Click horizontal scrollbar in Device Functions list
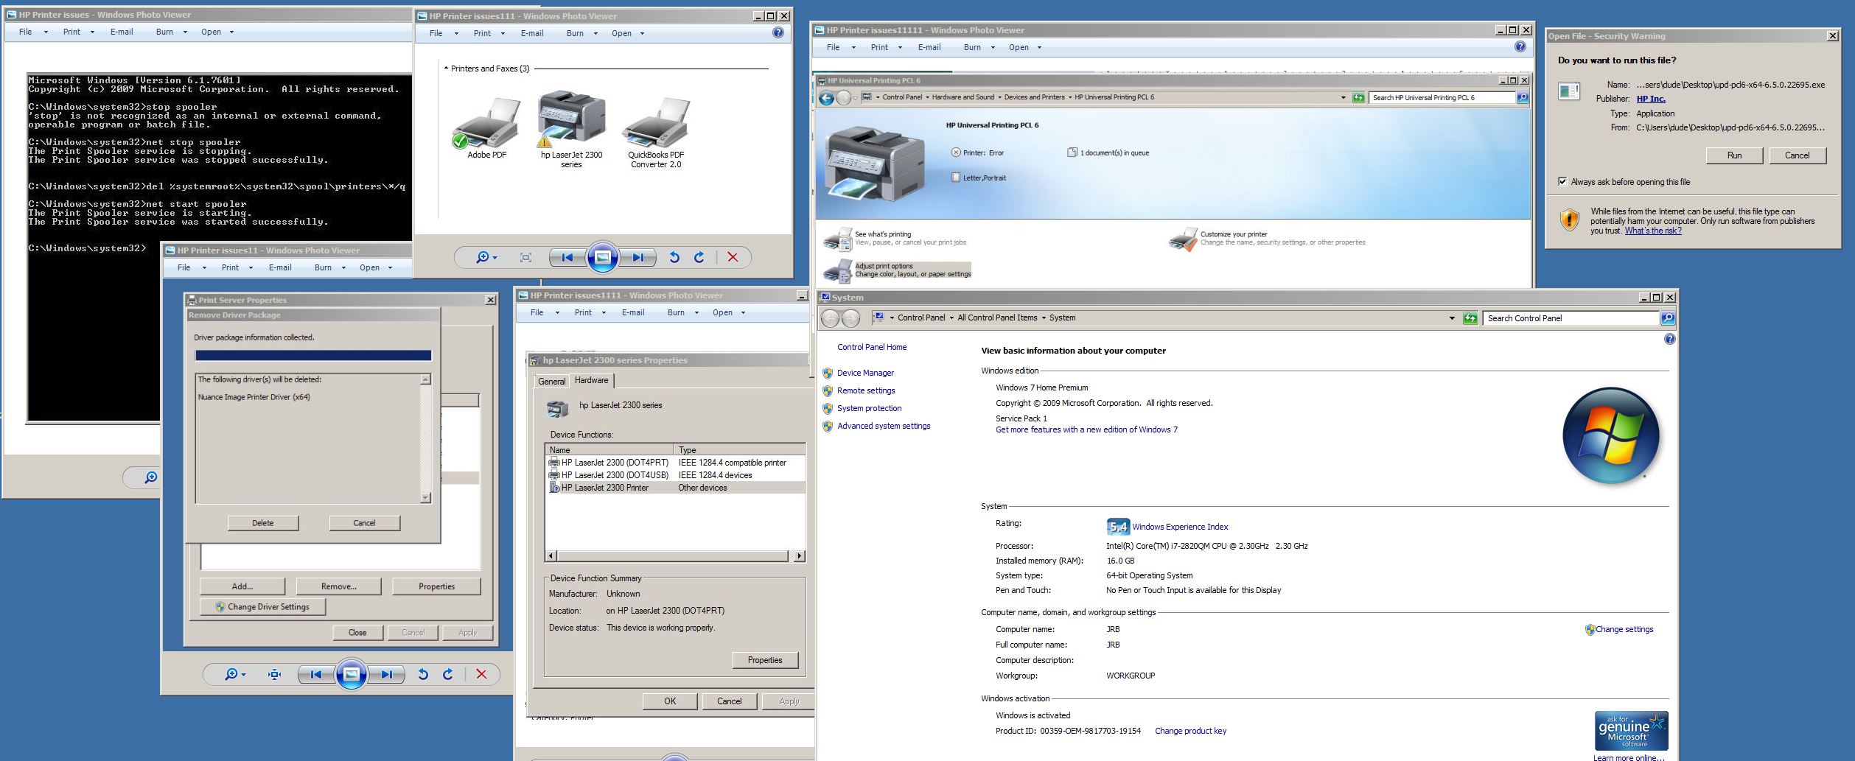The image size is (1855, 761). coord(675,556)
